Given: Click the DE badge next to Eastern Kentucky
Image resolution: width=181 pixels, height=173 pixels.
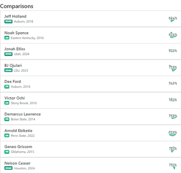Looking at the screenshot, I should point(7,38).
